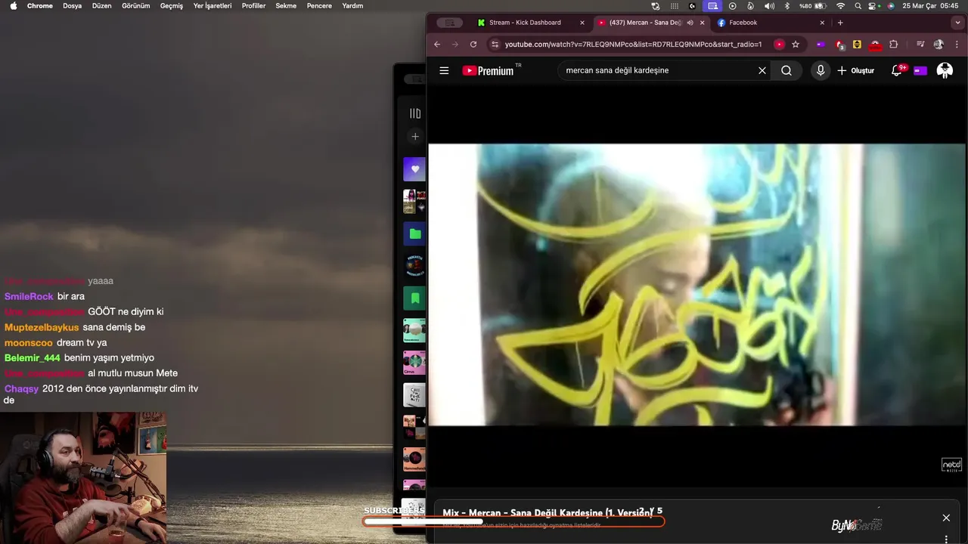Run search with the magnifier button
Screen dimensions: 968x544
[786, 70]
